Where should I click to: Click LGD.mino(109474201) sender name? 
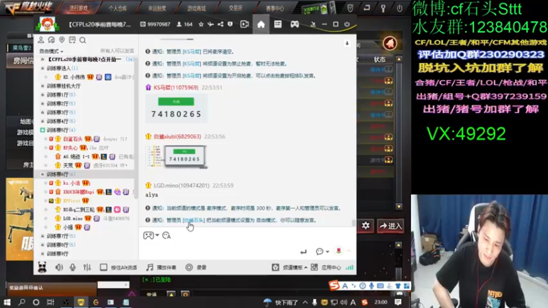182,185
